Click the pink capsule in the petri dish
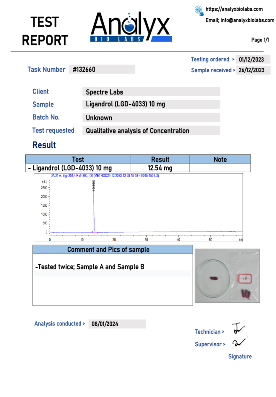 click(213, 278)
